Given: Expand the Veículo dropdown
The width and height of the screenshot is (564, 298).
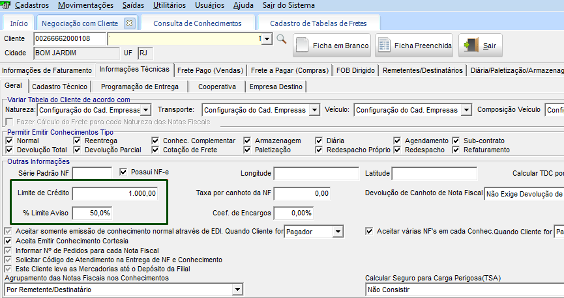Looking at the screenshot, I should click(466, 110).
